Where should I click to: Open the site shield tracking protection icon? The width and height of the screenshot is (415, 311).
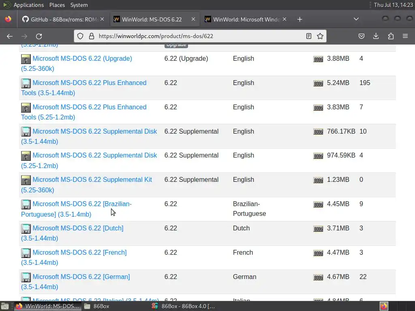pyautogui.click(x=80, y=36)
